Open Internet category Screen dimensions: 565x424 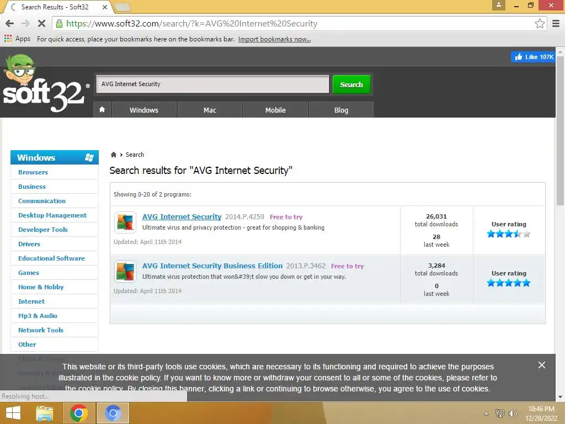[31, 301]
